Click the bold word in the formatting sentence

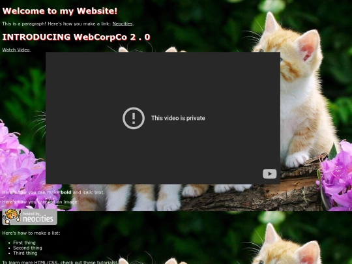click(x=66, y=192)
